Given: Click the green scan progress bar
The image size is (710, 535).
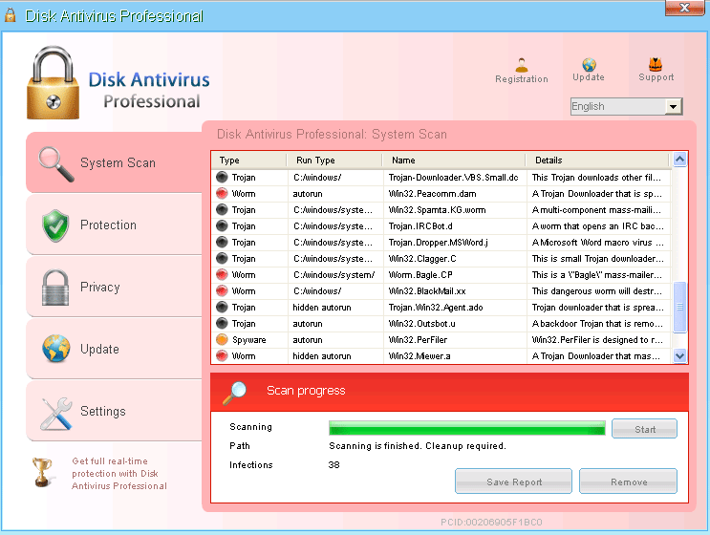Looking at the screenshot, I should pos(466,428).
